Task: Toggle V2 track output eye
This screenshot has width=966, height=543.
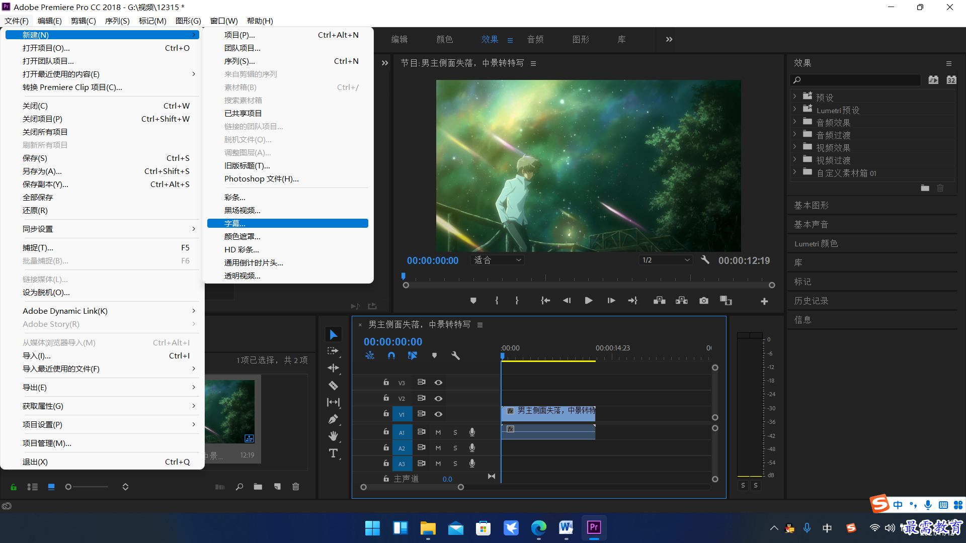Action: [438, 399]
